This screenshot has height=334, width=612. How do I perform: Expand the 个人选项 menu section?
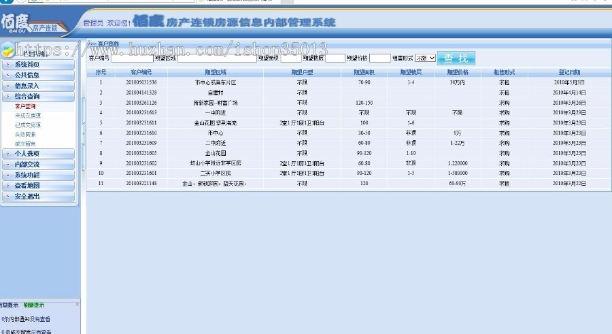38,154
